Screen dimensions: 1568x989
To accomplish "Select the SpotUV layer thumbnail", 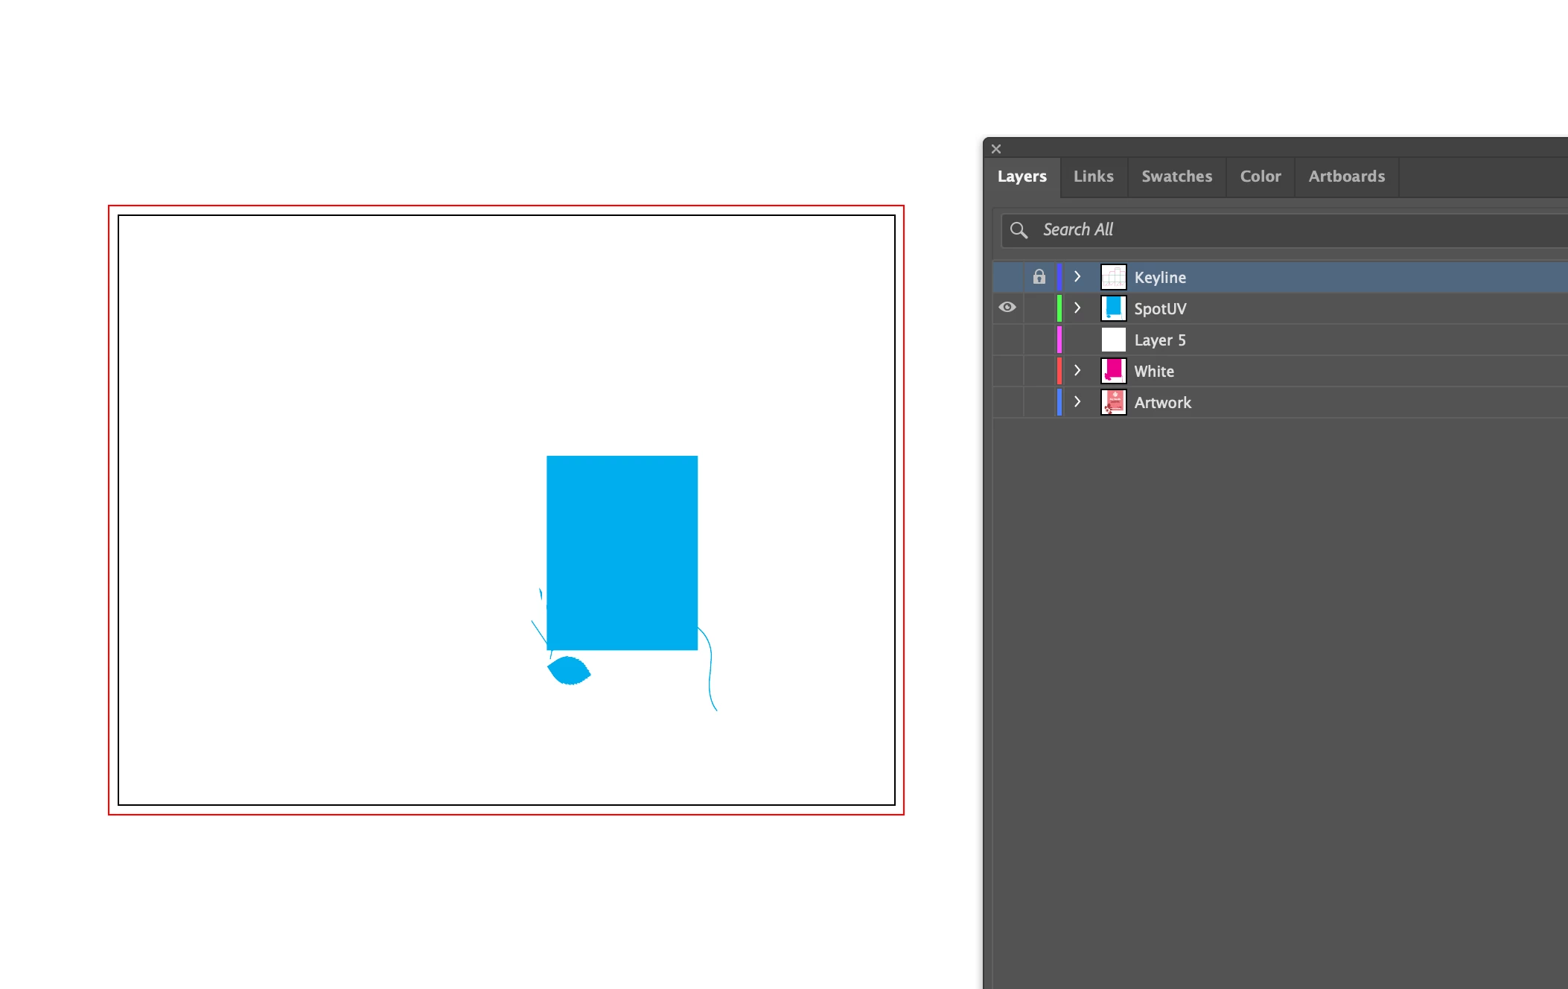I will (x=1113, y=308).
